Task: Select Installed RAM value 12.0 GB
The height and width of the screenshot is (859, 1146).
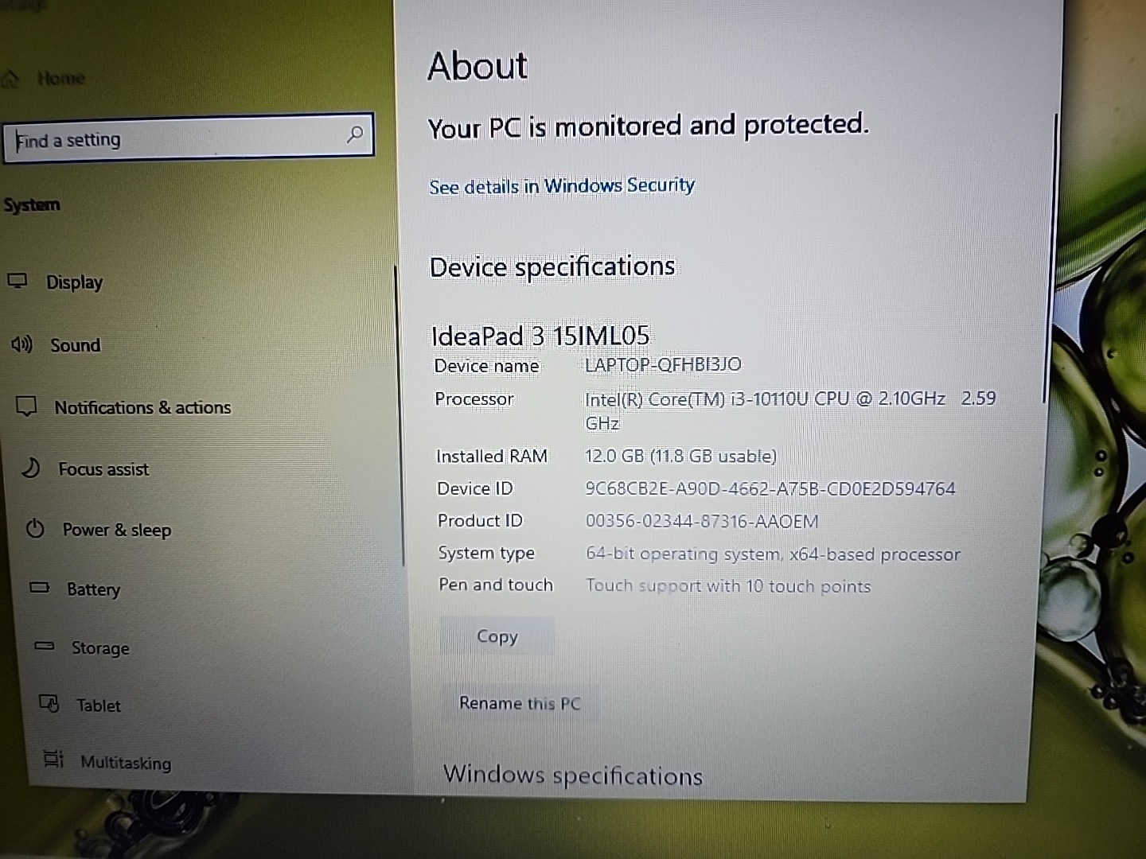Action: (x=680, y=456)
